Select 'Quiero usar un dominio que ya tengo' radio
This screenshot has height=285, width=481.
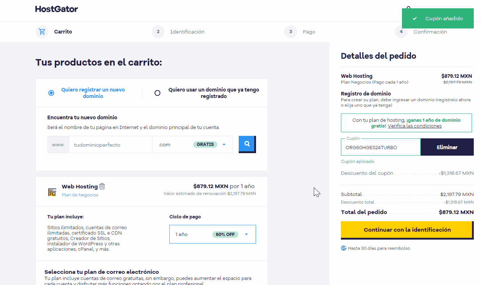tap(157, 93)
